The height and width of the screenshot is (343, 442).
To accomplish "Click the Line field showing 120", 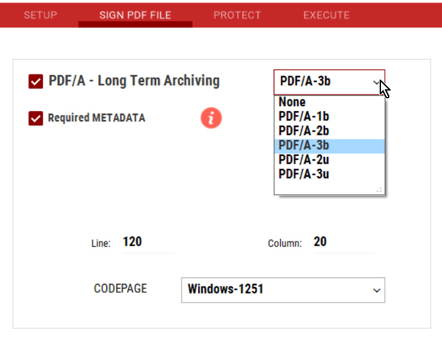I will [150, 243].
